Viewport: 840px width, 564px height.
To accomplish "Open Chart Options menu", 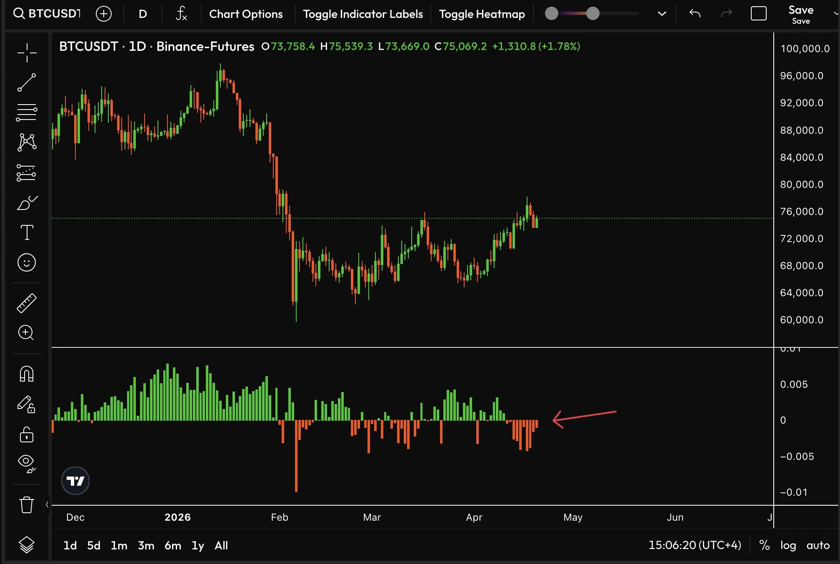I will 246,14.
